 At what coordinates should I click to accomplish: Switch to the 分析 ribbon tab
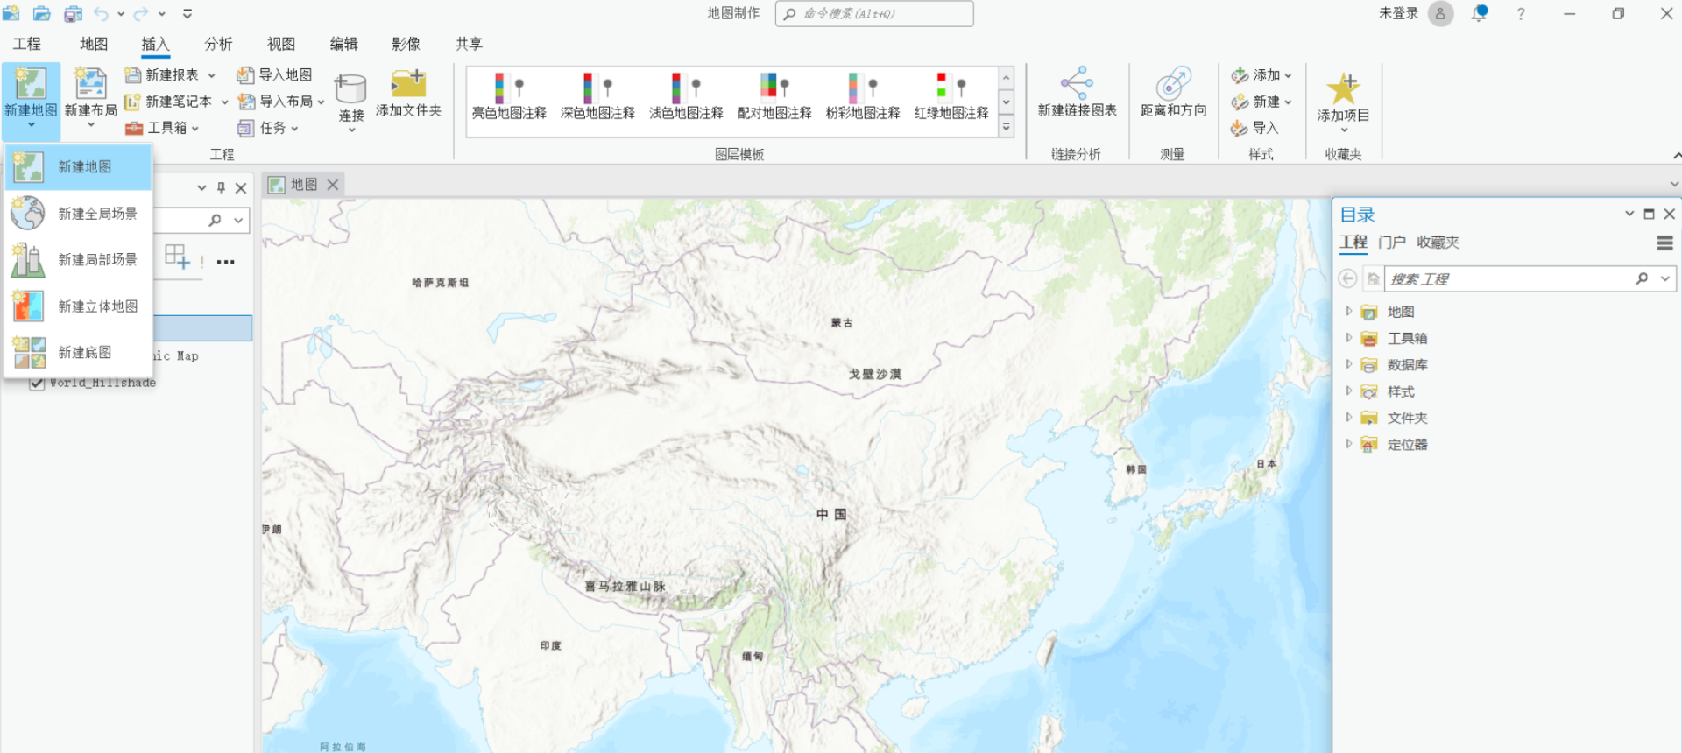tap(218, 44)
